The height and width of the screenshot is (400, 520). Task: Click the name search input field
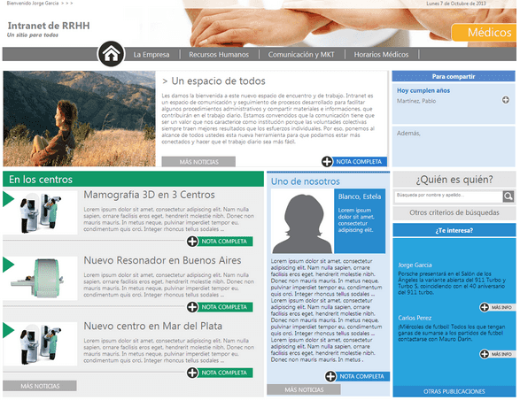448,196
